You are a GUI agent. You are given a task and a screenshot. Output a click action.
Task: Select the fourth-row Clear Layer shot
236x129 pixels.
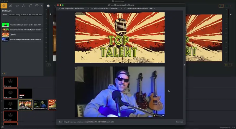tap(11, 116)
